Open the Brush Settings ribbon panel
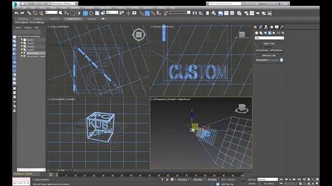 (x=37, y=22)
